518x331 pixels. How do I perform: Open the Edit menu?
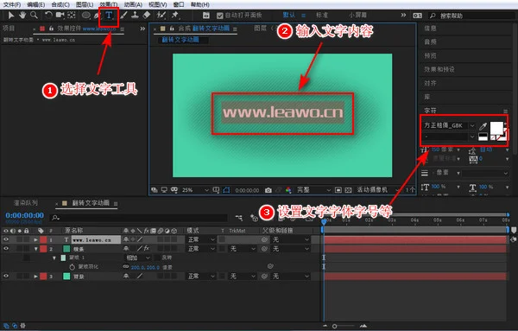coord(36,4)
